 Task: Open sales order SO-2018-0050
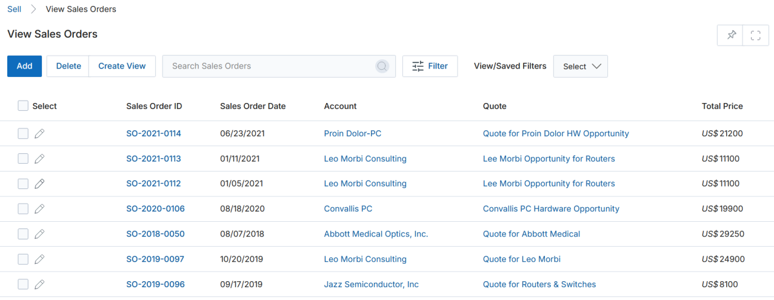pyautogui.click(x=155, y=234)
